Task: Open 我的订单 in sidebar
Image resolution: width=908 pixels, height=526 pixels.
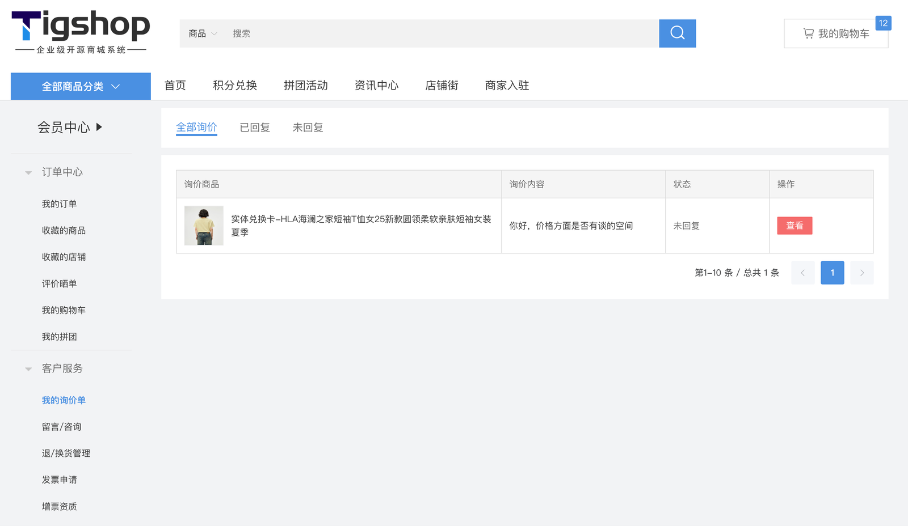Action: coord(59,204)
